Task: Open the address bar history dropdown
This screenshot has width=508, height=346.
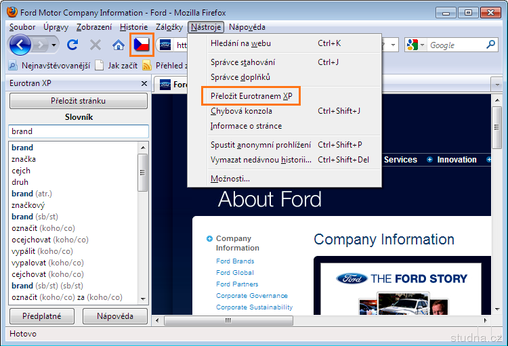Action: 393,45
